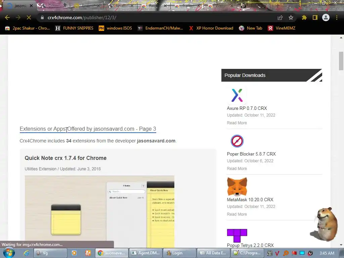The width and height of the screenshot is (344, 258).
Task: Click the text "Utilities Extension / Updated: June 3, 2018"
Action: pyautogui.click(x=62, y=169)
